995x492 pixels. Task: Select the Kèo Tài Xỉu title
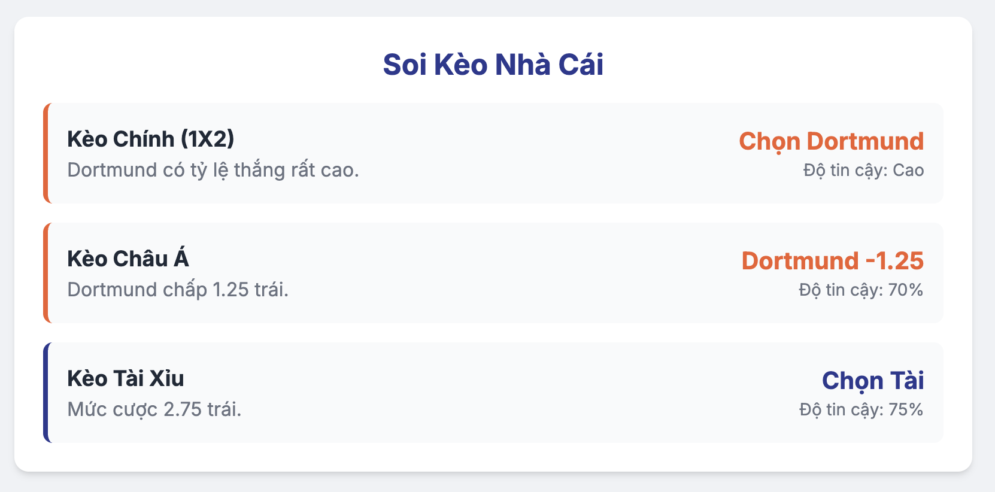click(126, 378)
